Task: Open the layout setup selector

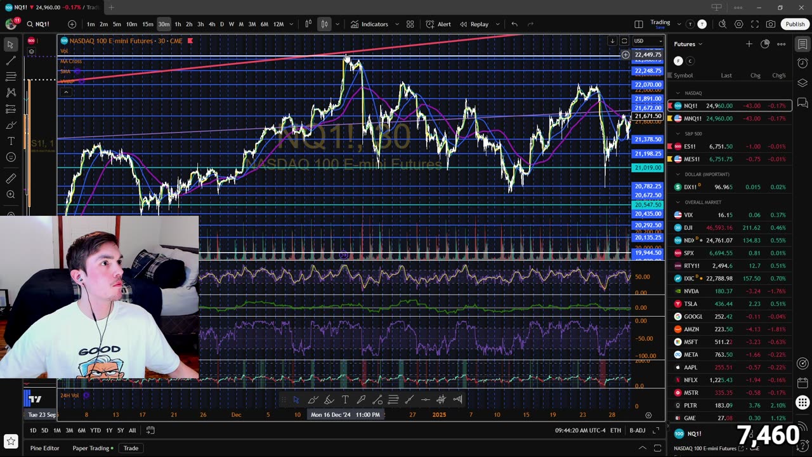Action: (639, 24)
